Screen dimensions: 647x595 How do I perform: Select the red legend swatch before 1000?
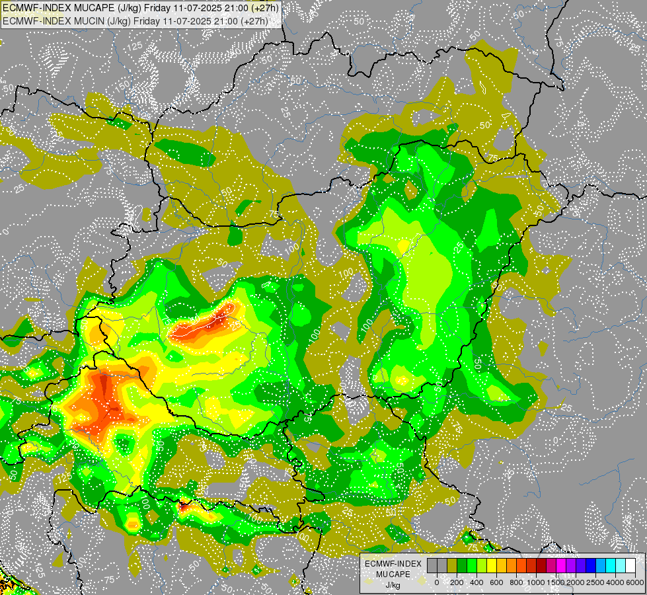(x=531, y=566)
